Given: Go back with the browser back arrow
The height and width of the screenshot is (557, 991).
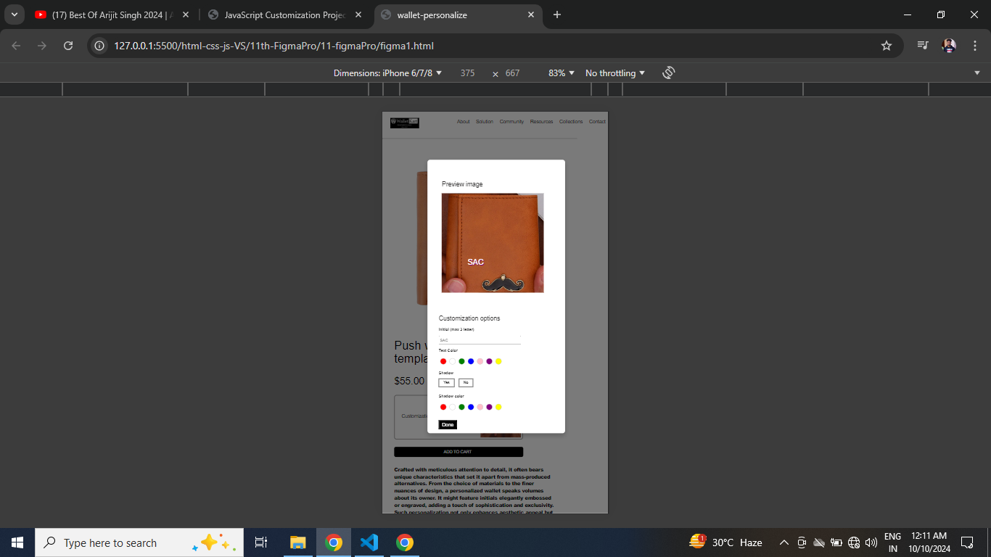Looking at the screenshot, I should 16,46.
